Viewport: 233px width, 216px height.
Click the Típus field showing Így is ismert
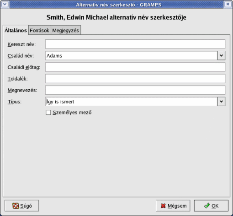coord(131,102)
